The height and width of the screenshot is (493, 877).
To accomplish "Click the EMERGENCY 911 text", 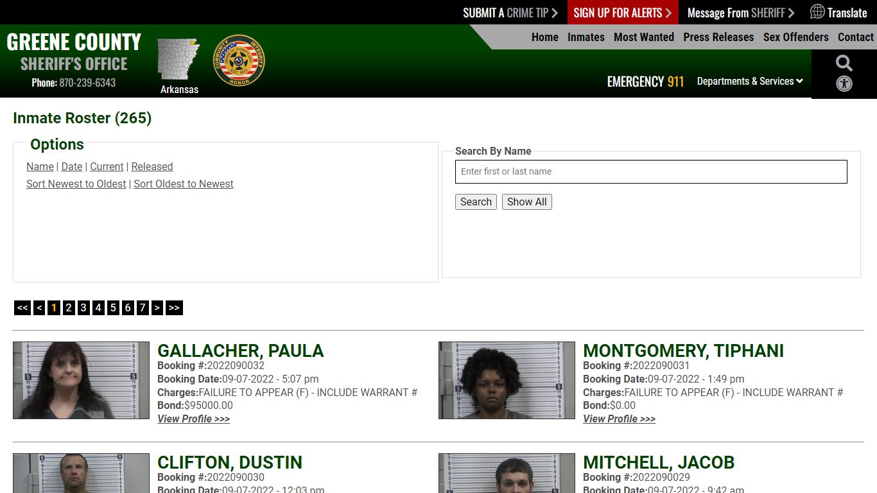I will pos(645,82).
